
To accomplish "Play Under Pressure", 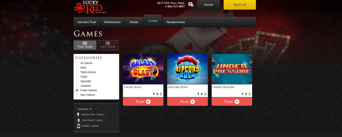I will point(232,102).
